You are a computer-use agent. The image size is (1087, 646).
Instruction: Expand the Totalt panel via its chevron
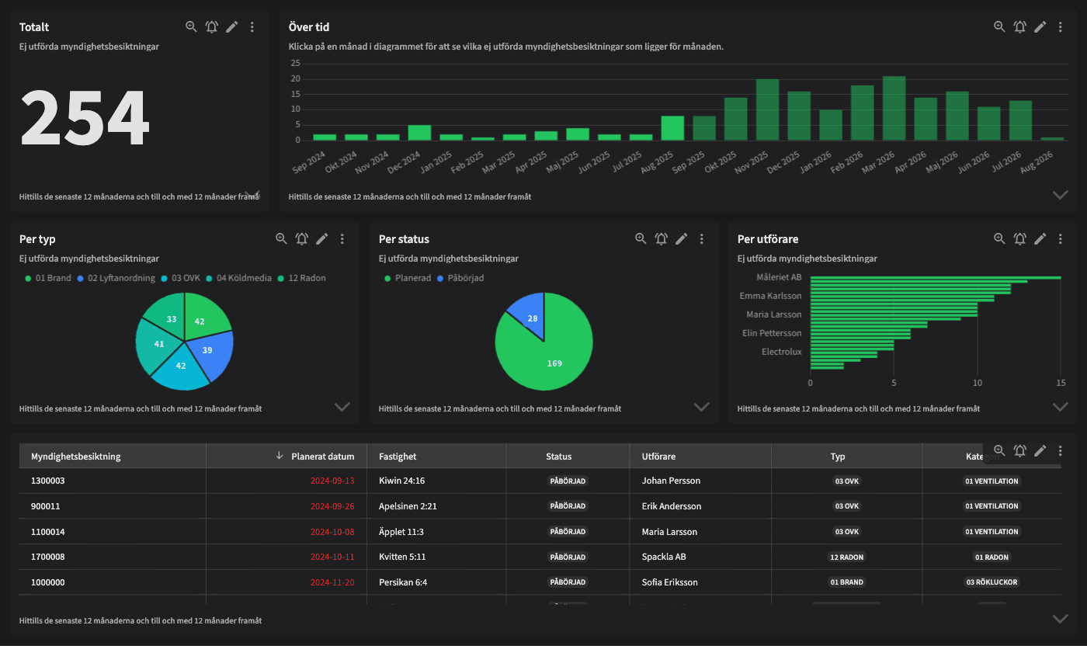252,194
